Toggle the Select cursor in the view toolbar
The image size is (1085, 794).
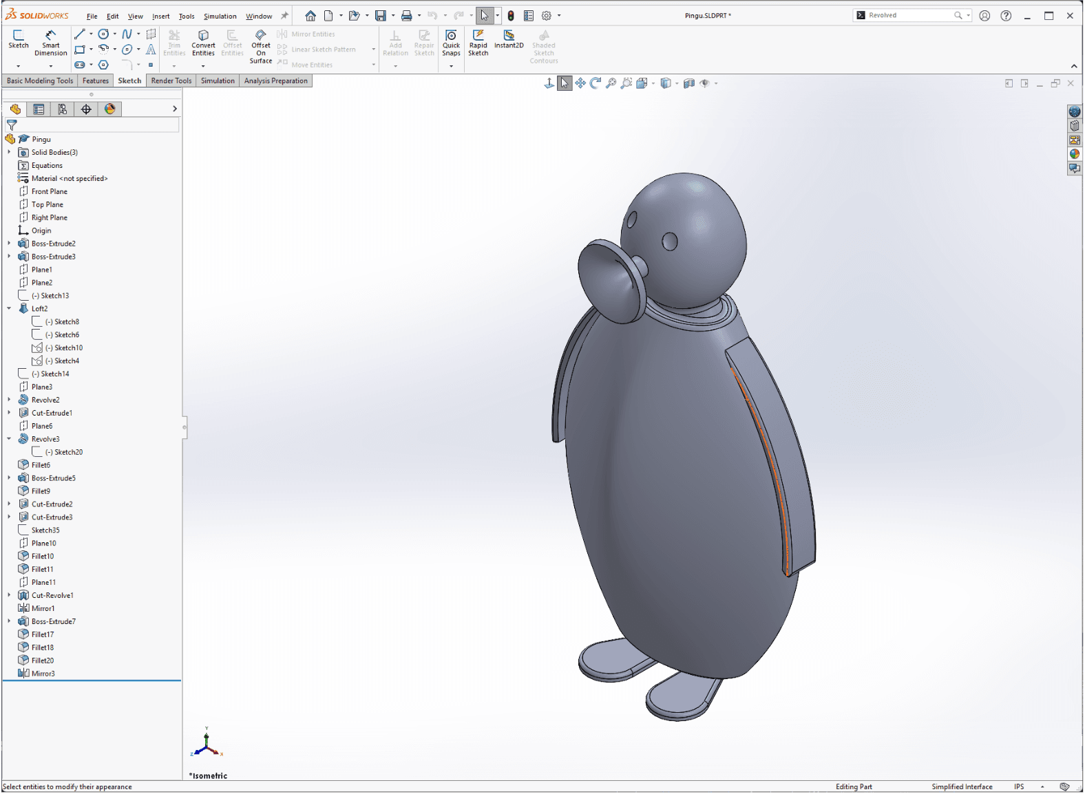pos(565,83)
